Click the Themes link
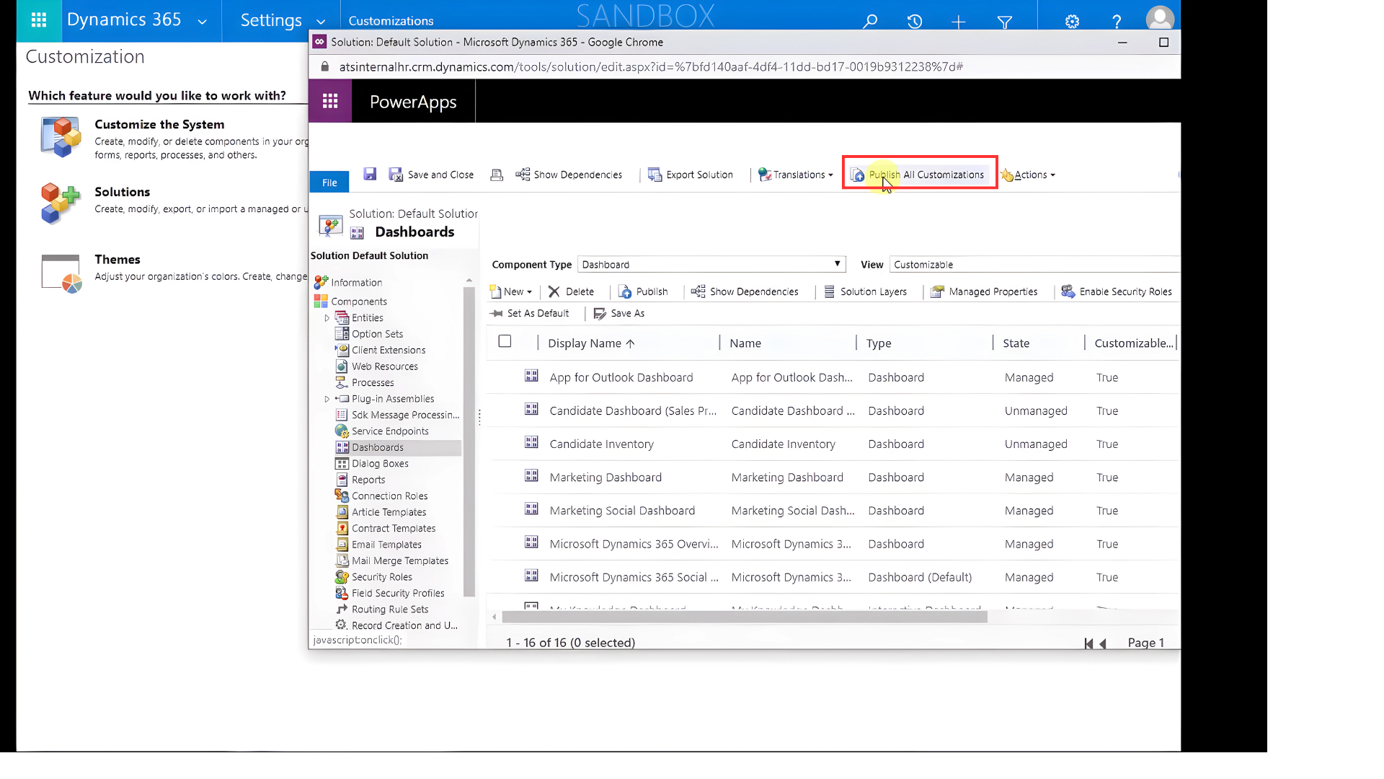The width and height of the screenshot is (1384, 779). tap(117, 260)
